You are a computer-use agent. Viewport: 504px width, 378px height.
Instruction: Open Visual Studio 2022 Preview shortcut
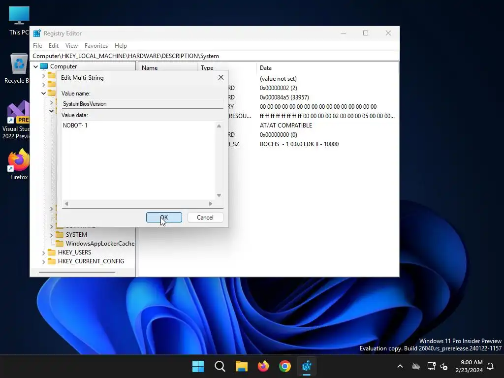point(17,120)
